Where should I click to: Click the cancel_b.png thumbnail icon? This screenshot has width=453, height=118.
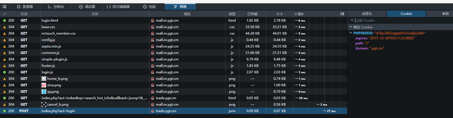pos(44,105)
